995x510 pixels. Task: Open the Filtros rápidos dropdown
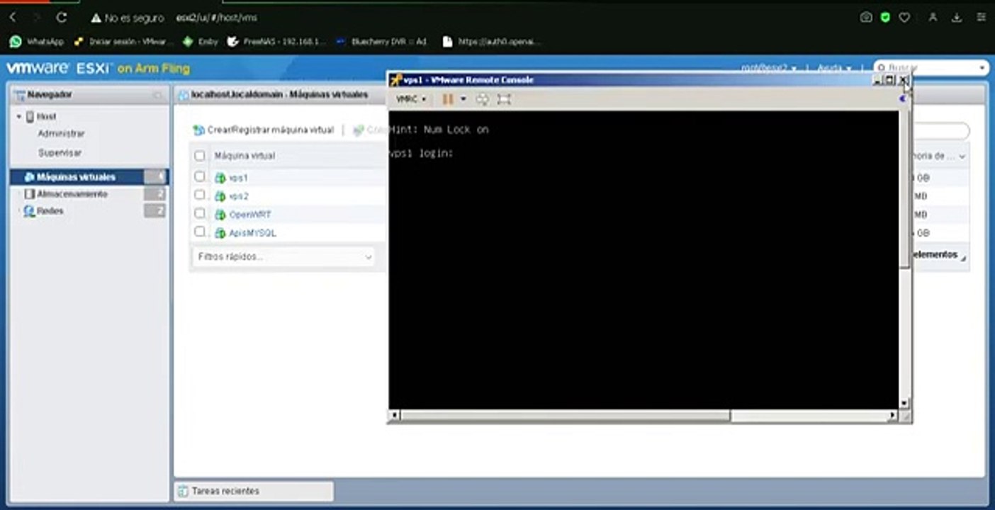(x=283, y=257)
